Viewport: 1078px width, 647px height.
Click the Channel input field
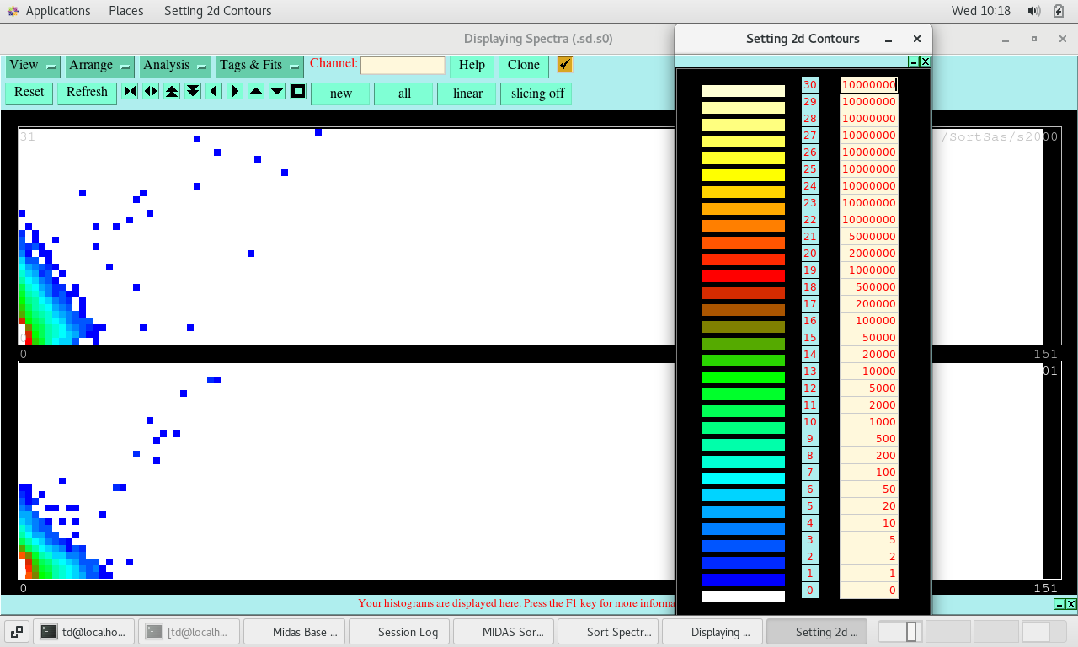(403, 66)
